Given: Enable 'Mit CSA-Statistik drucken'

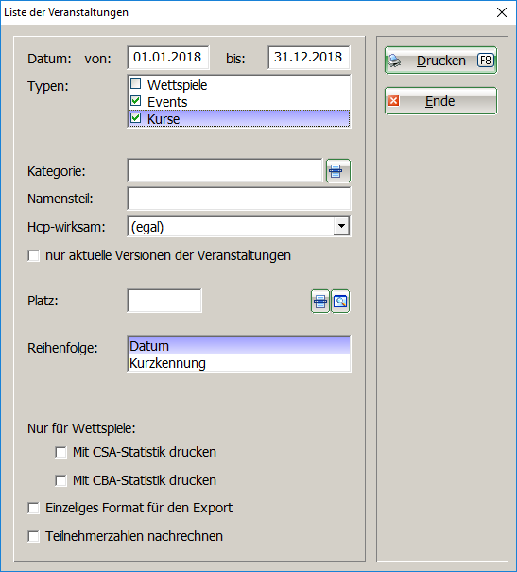Looking at the screenshot, I should pyautogui.click(x=60, y=452).
